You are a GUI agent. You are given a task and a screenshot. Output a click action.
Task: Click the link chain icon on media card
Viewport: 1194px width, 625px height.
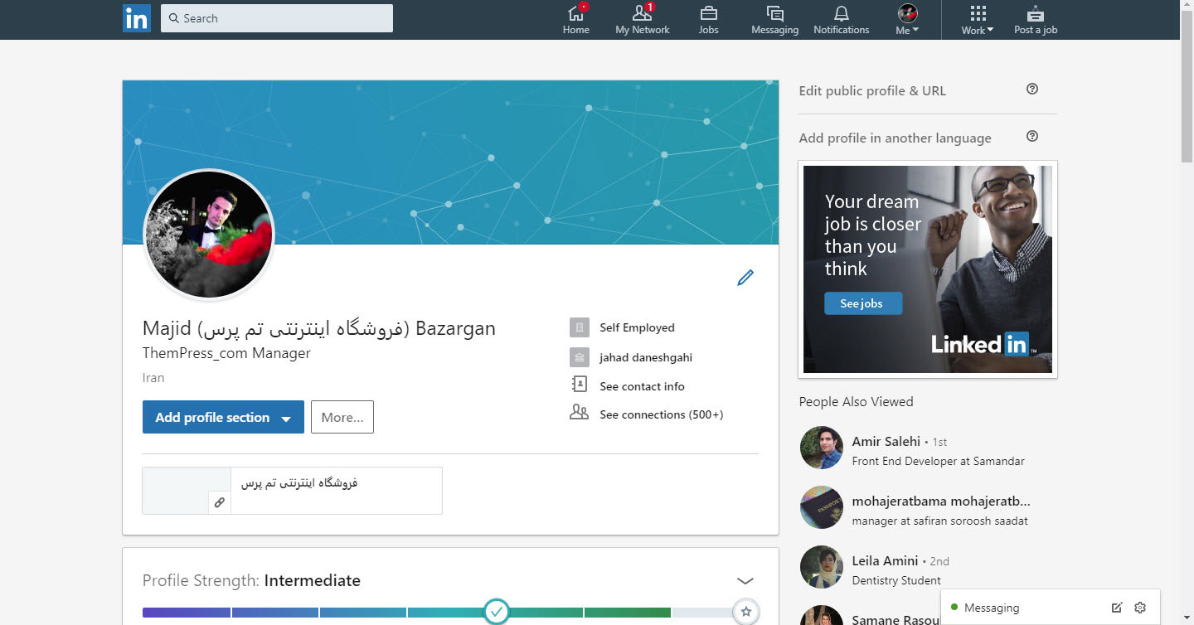219,502
